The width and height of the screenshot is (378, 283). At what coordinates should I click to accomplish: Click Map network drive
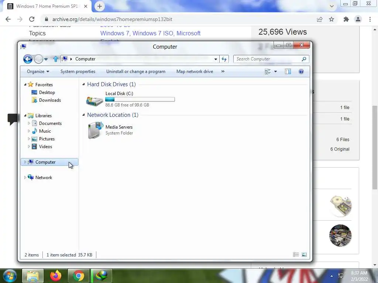195,71
